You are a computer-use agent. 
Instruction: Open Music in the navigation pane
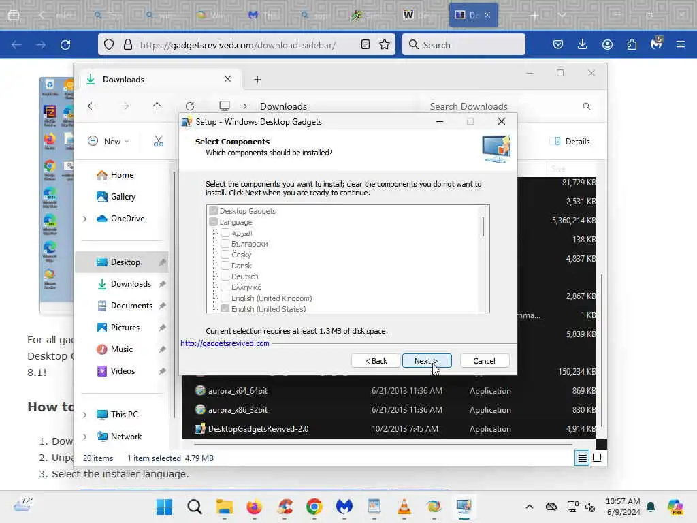coord(122,349)
